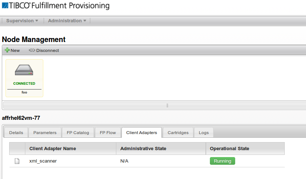
Task: Click the CONNECTED status label
Action: pos(24,84)
